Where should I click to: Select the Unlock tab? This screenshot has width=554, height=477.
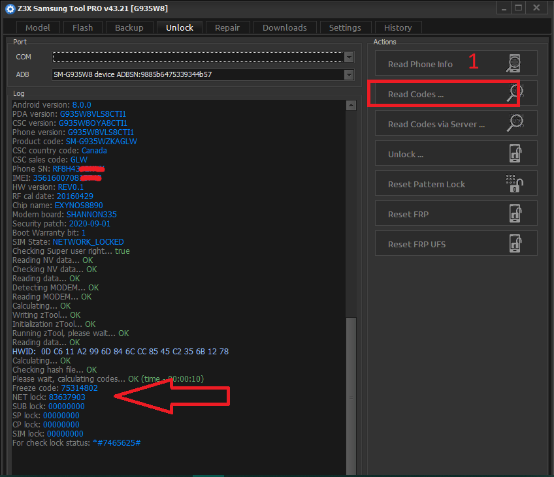(x=180, y=27)
